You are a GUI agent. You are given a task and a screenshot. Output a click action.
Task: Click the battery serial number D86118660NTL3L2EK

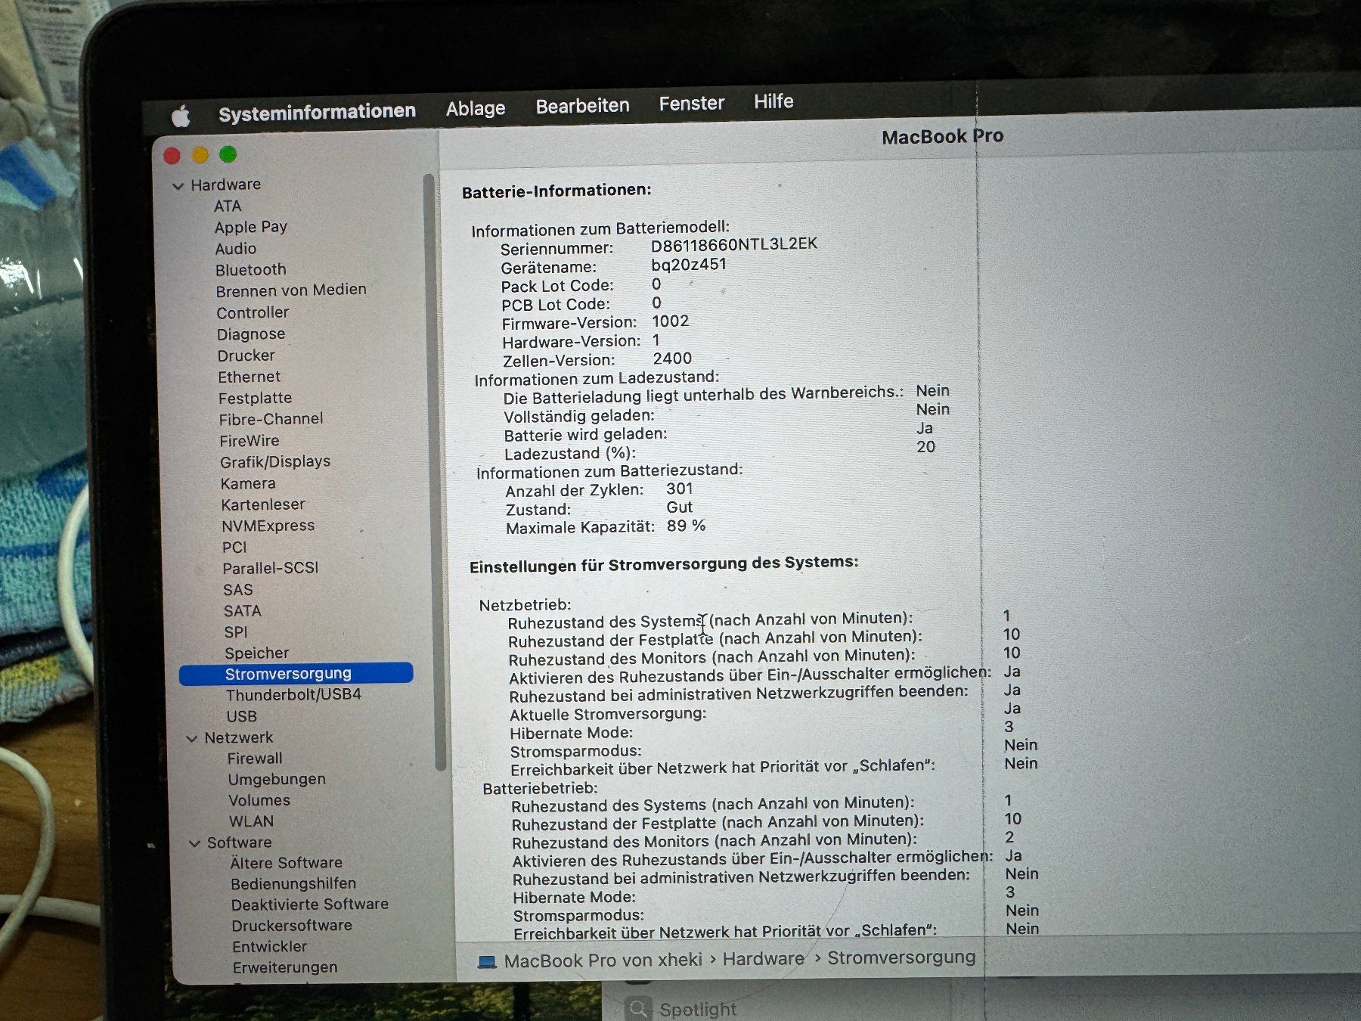point(734,244)
